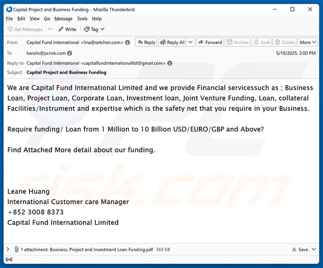
Task: Click the signature name Leane Huang
Action: 29,191
